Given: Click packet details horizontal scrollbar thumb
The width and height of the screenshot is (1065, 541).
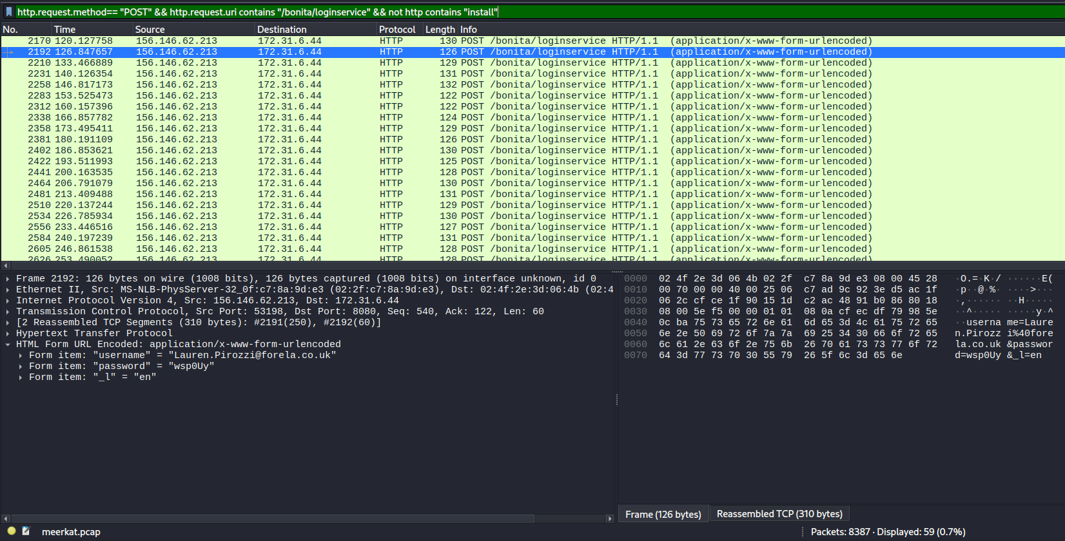Looking at the screenshot, I should tap(272, 518).
